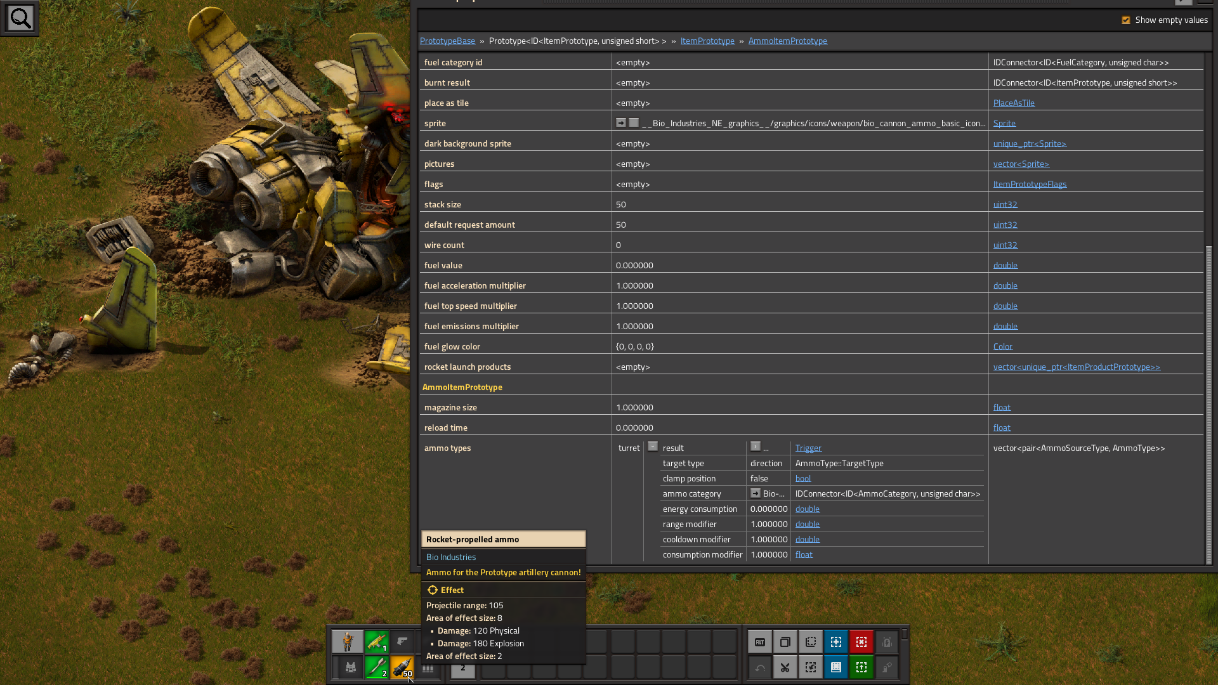Select the sprite path text value
1218x685 pixels.
(814, 123)
